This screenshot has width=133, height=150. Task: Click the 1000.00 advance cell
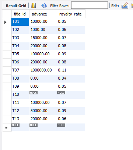(x=43, y=30)
